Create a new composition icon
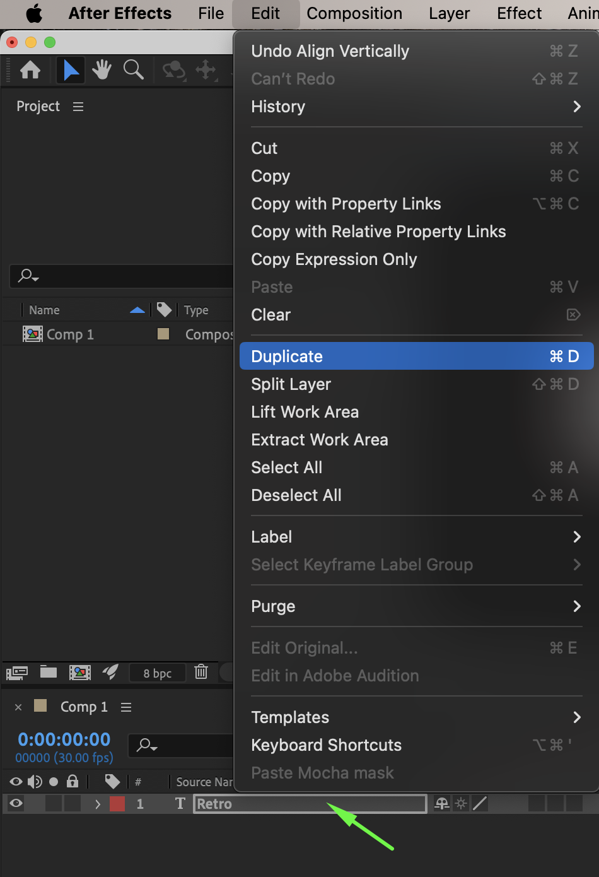Viewport: 599px width, 877px height. (x=80, y=673)
